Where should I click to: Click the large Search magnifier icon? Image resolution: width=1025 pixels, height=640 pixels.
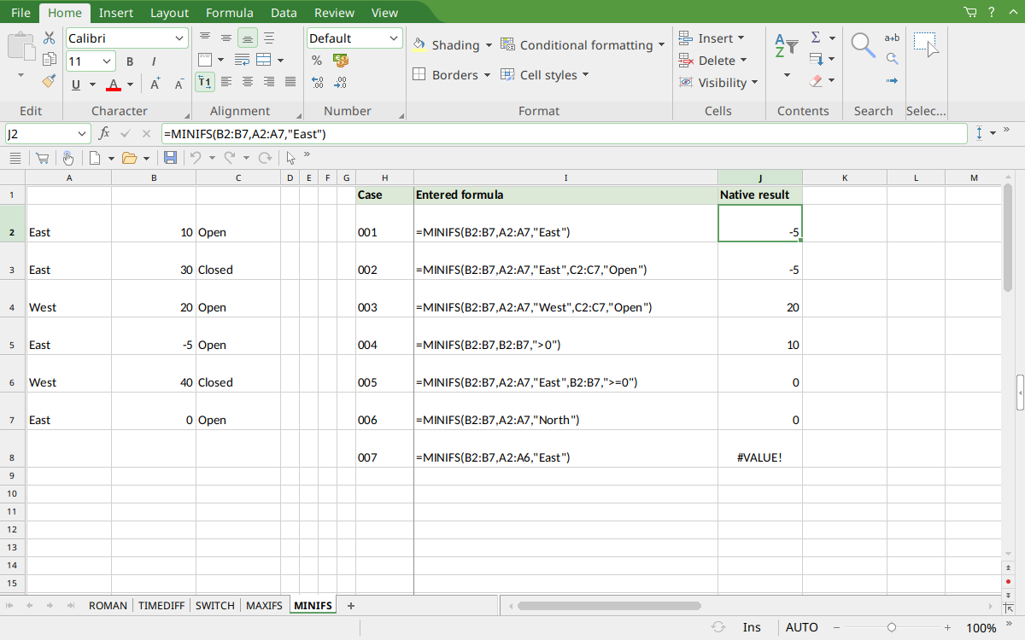pos(863,45)
